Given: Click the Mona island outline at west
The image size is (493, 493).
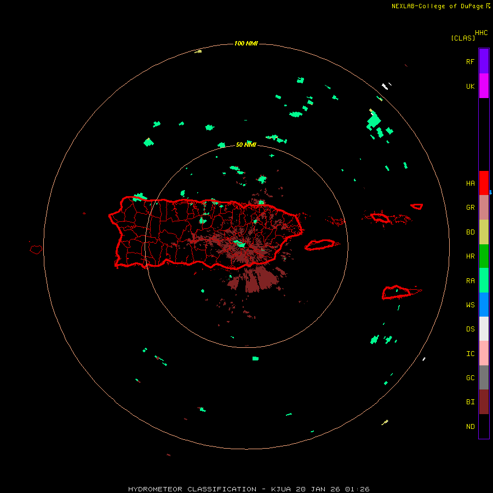Looking at the screenshot, I should tap(36, 250).
